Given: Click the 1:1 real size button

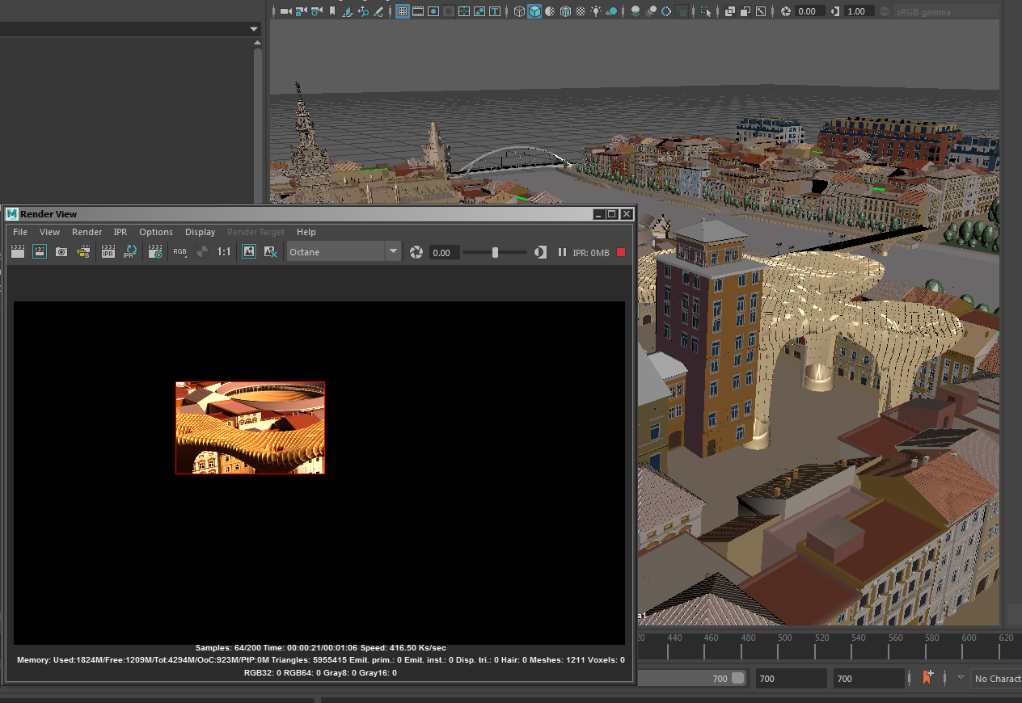Looking at the screenshot, I should [224, 252].
